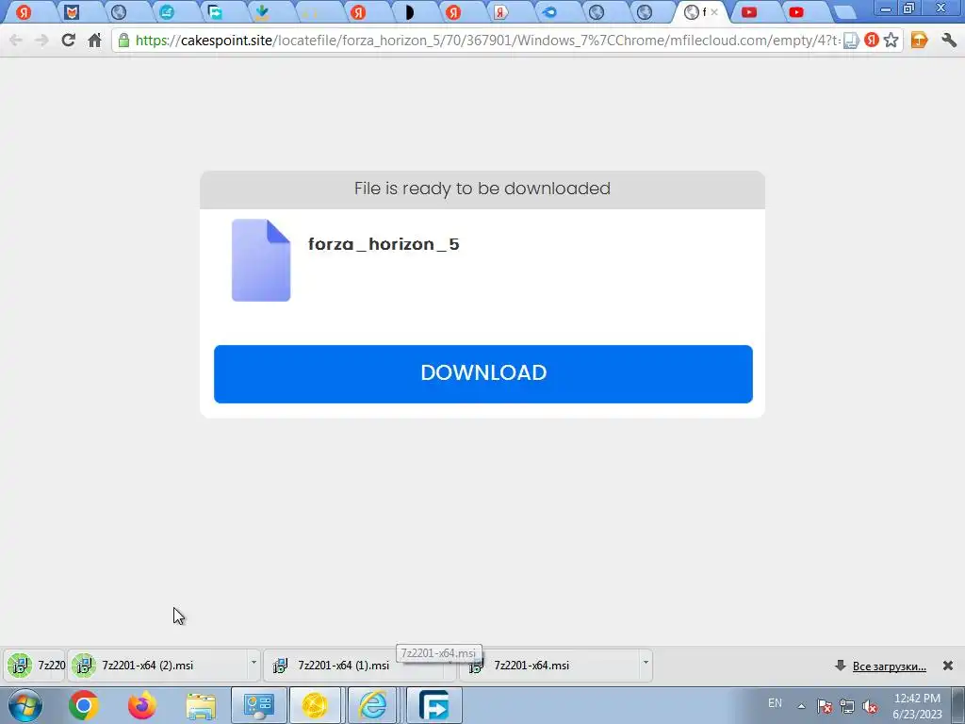
Task: Show hidden system tray icons
Action: tap(801, 706)
